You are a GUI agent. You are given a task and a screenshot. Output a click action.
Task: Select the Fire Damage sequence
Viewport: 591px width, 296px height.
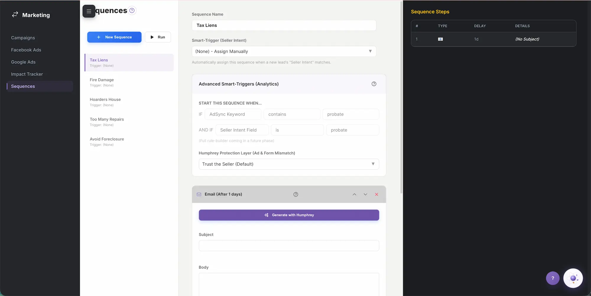pyautogui.click(x=129, y=82)
